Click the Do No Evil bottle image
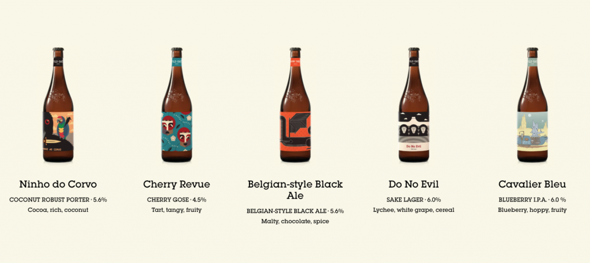590x263 pixels. click(414, 105)
